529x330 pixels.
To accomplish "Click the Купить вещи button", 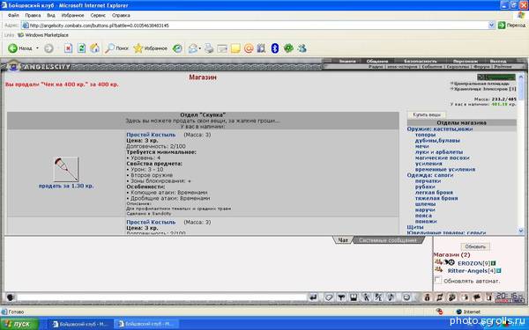I will click(x=427, y=114).
